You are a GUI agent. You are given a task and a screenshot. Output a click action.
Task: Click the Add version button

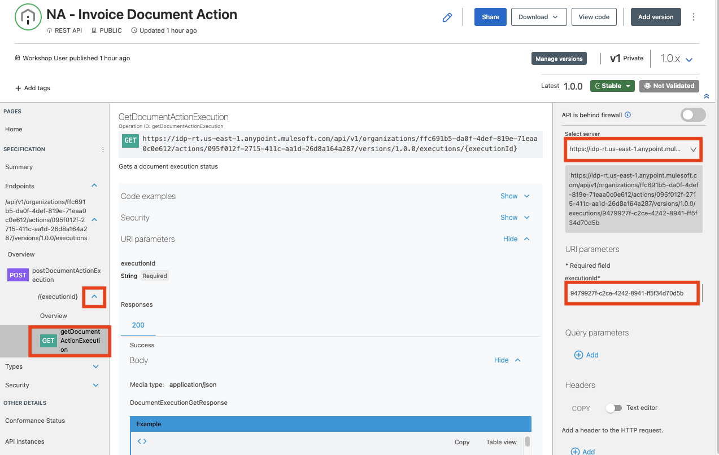pyautogui.click(x=656, y=17)
